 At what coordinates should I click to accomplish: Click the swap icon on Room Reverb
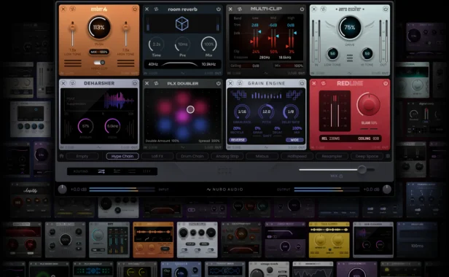click(156, 9)
